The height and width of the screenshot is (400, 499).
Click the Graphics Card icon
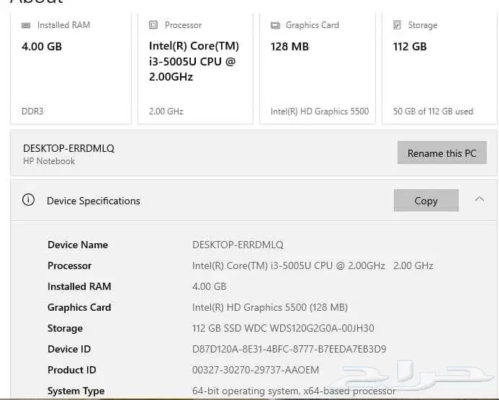pos(275,25)
